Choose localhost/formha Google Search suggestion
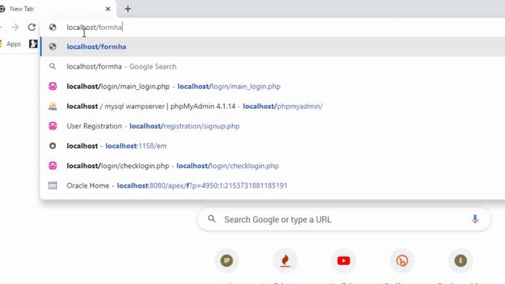 (x=273, y=66)
